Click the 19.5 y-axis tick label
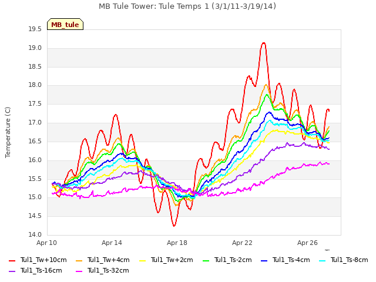The image size is (376, 282). [35, 29]
